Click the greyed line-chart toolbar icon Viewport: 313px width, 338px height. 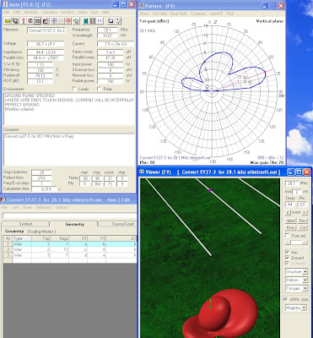(61, 21)
